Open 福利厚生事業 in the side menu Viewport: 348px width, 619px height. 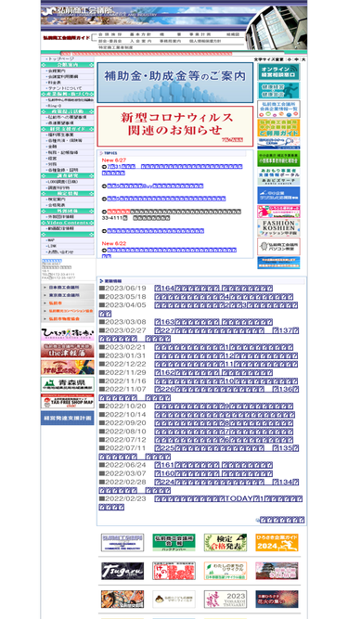point(68,135)
